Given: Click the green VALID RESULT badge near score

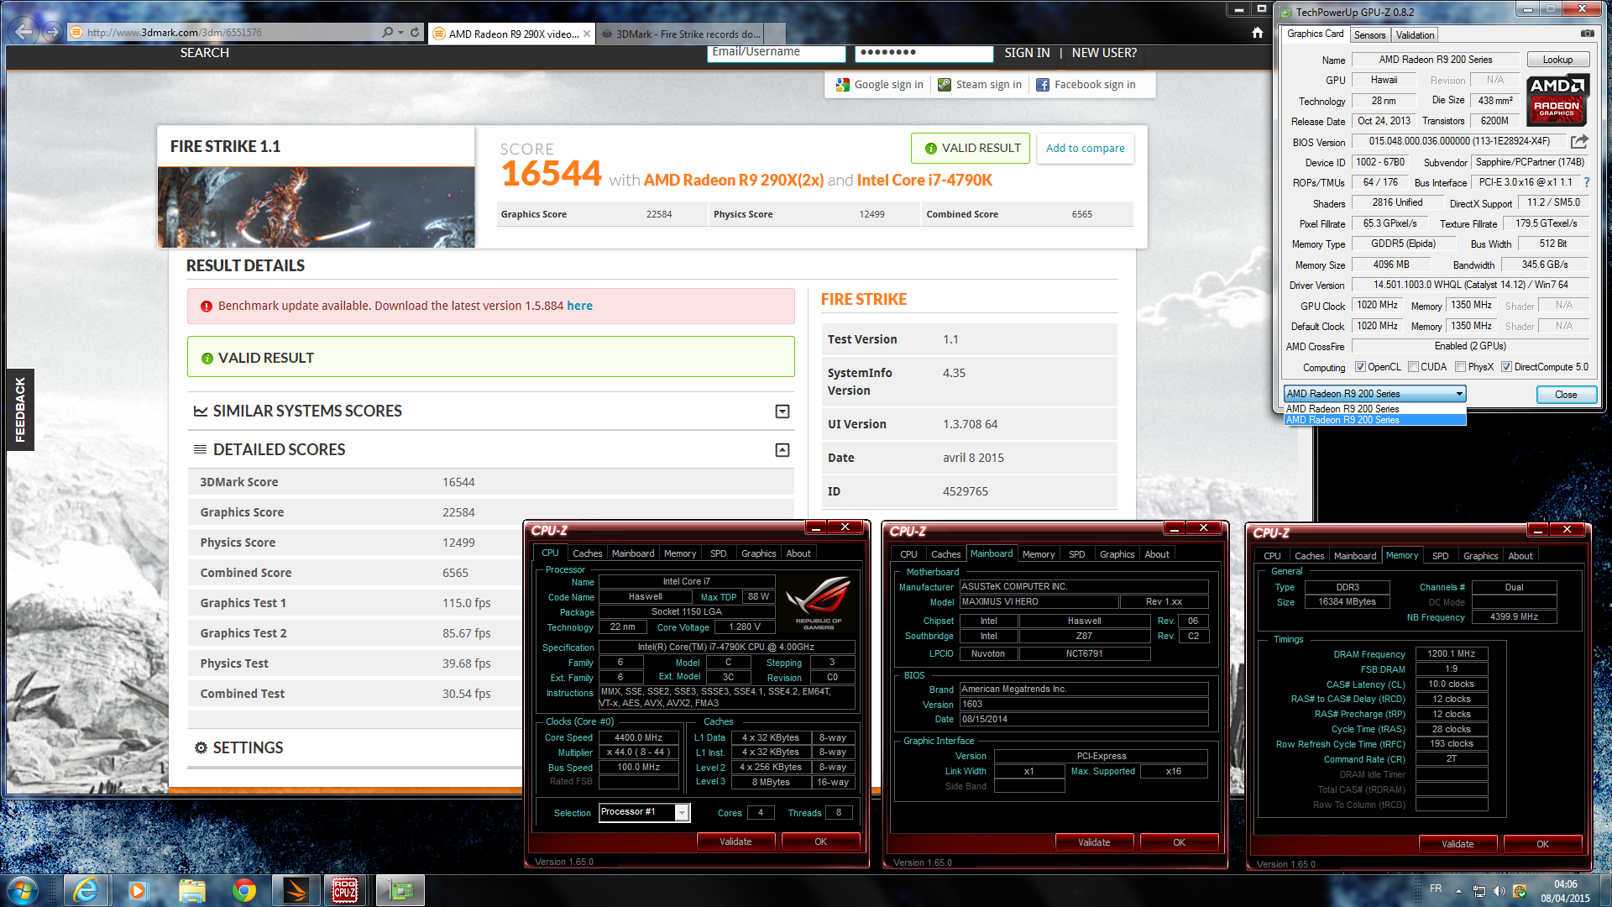Looking at the screenshot, I should pos(971,149).
